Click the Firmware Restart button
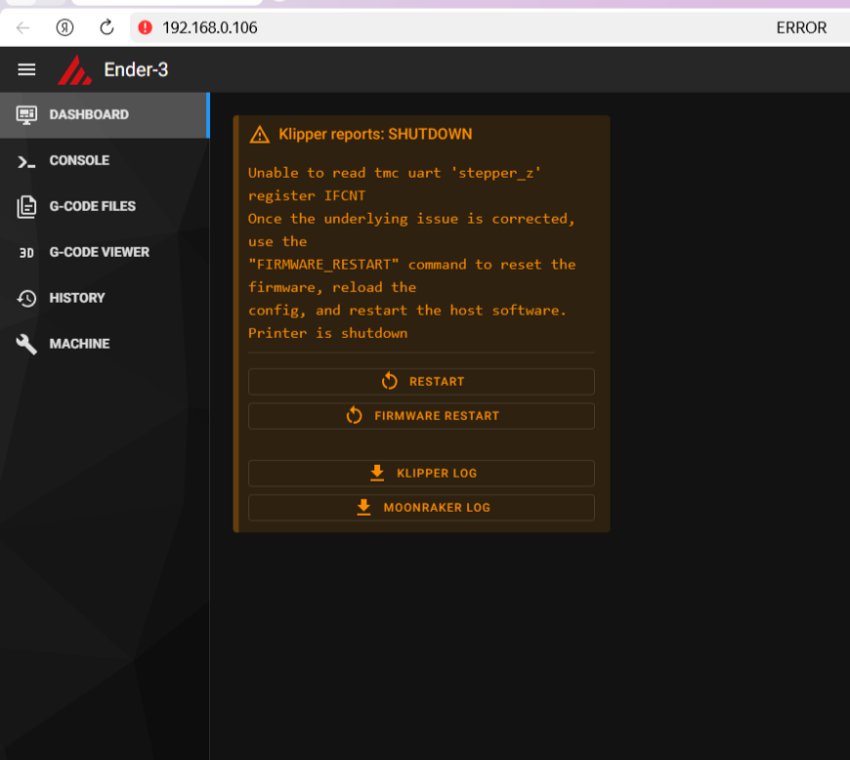Viewport: 850px width, 760px height. (421, 416)
